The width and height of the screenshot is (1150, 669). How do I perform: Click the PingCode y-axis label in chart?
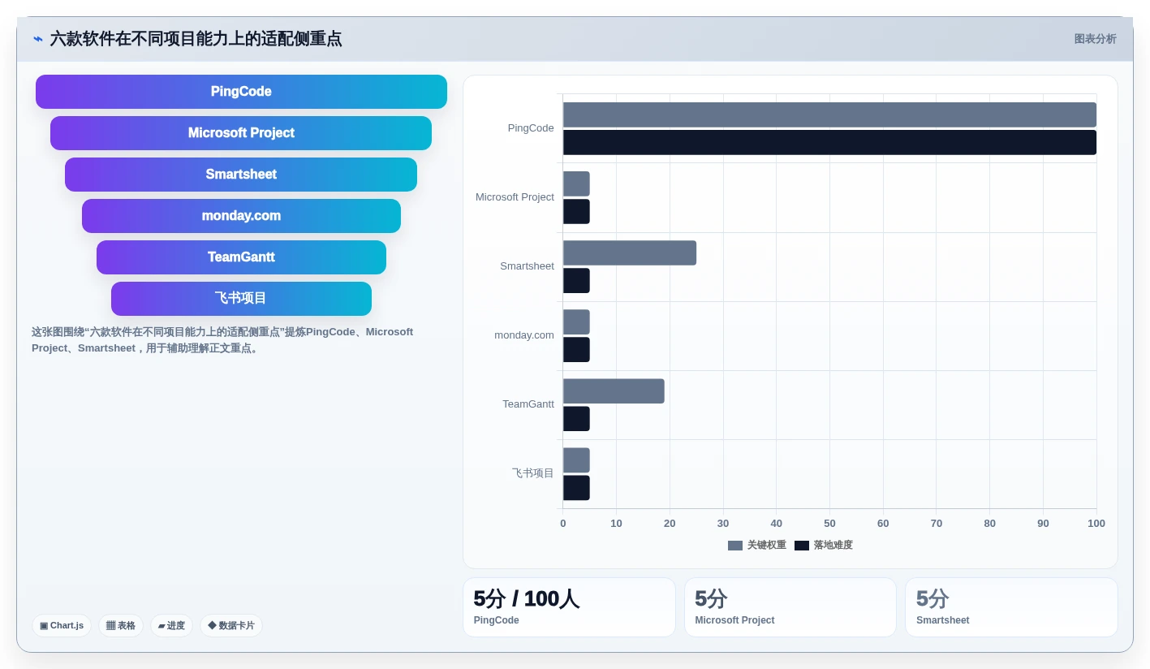[x=531, y=128]
